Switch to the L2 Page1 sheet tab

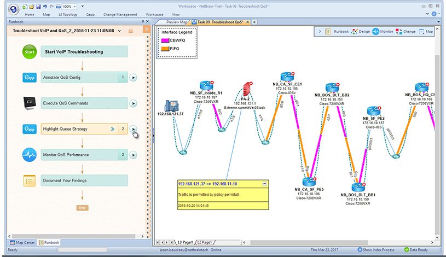pos(205,242)
